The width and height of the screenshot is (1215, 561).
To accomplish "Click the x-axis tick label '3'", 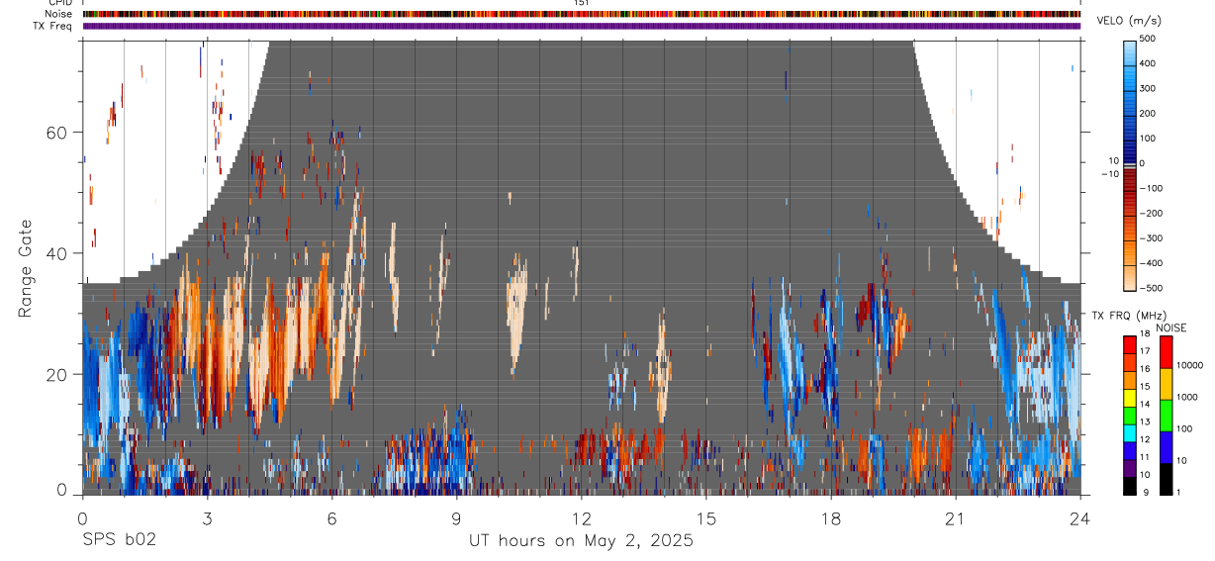I will [x=207, y=517].
